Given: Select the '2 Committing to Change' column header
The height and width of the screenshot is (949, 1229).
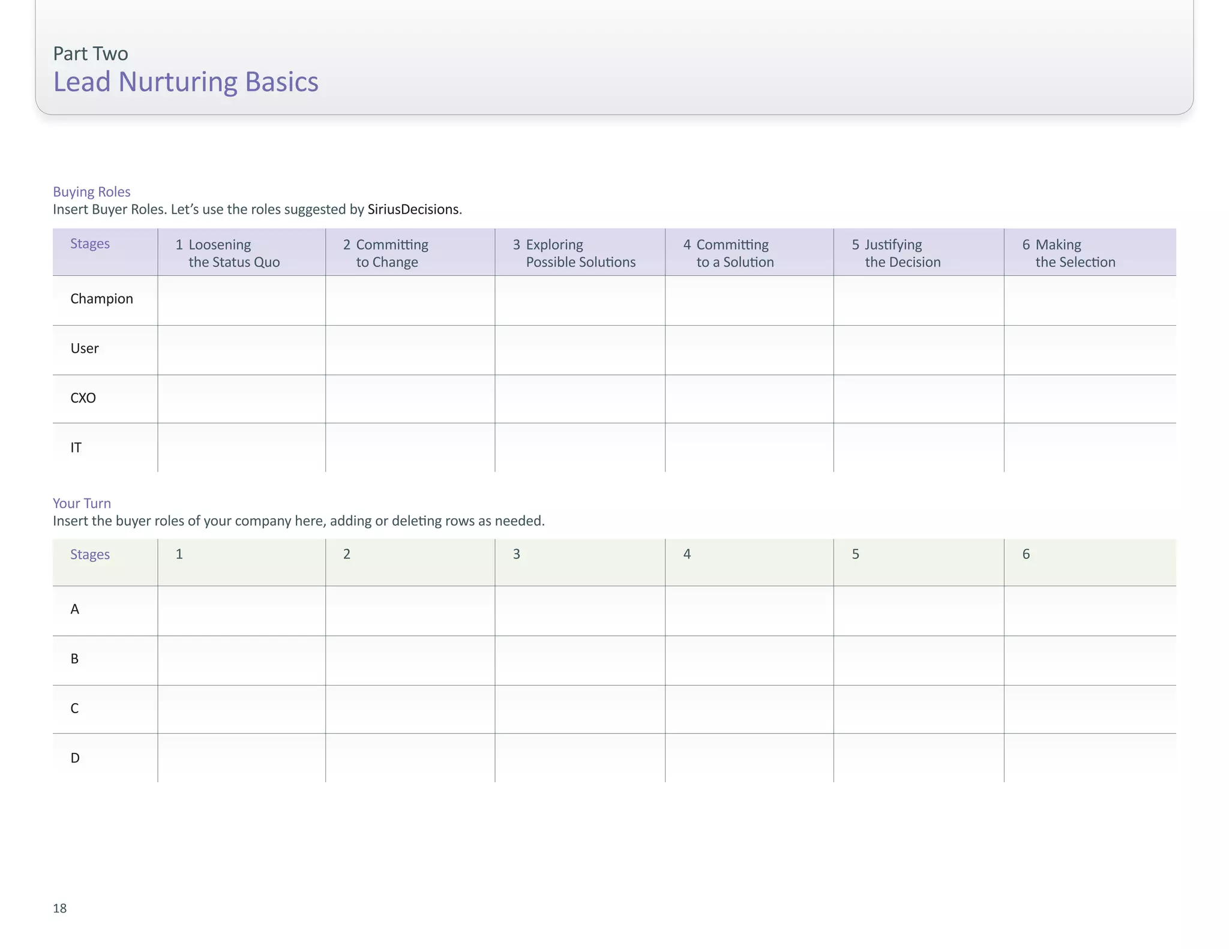Looking at the screenshot, I should (x=410, y=253).
